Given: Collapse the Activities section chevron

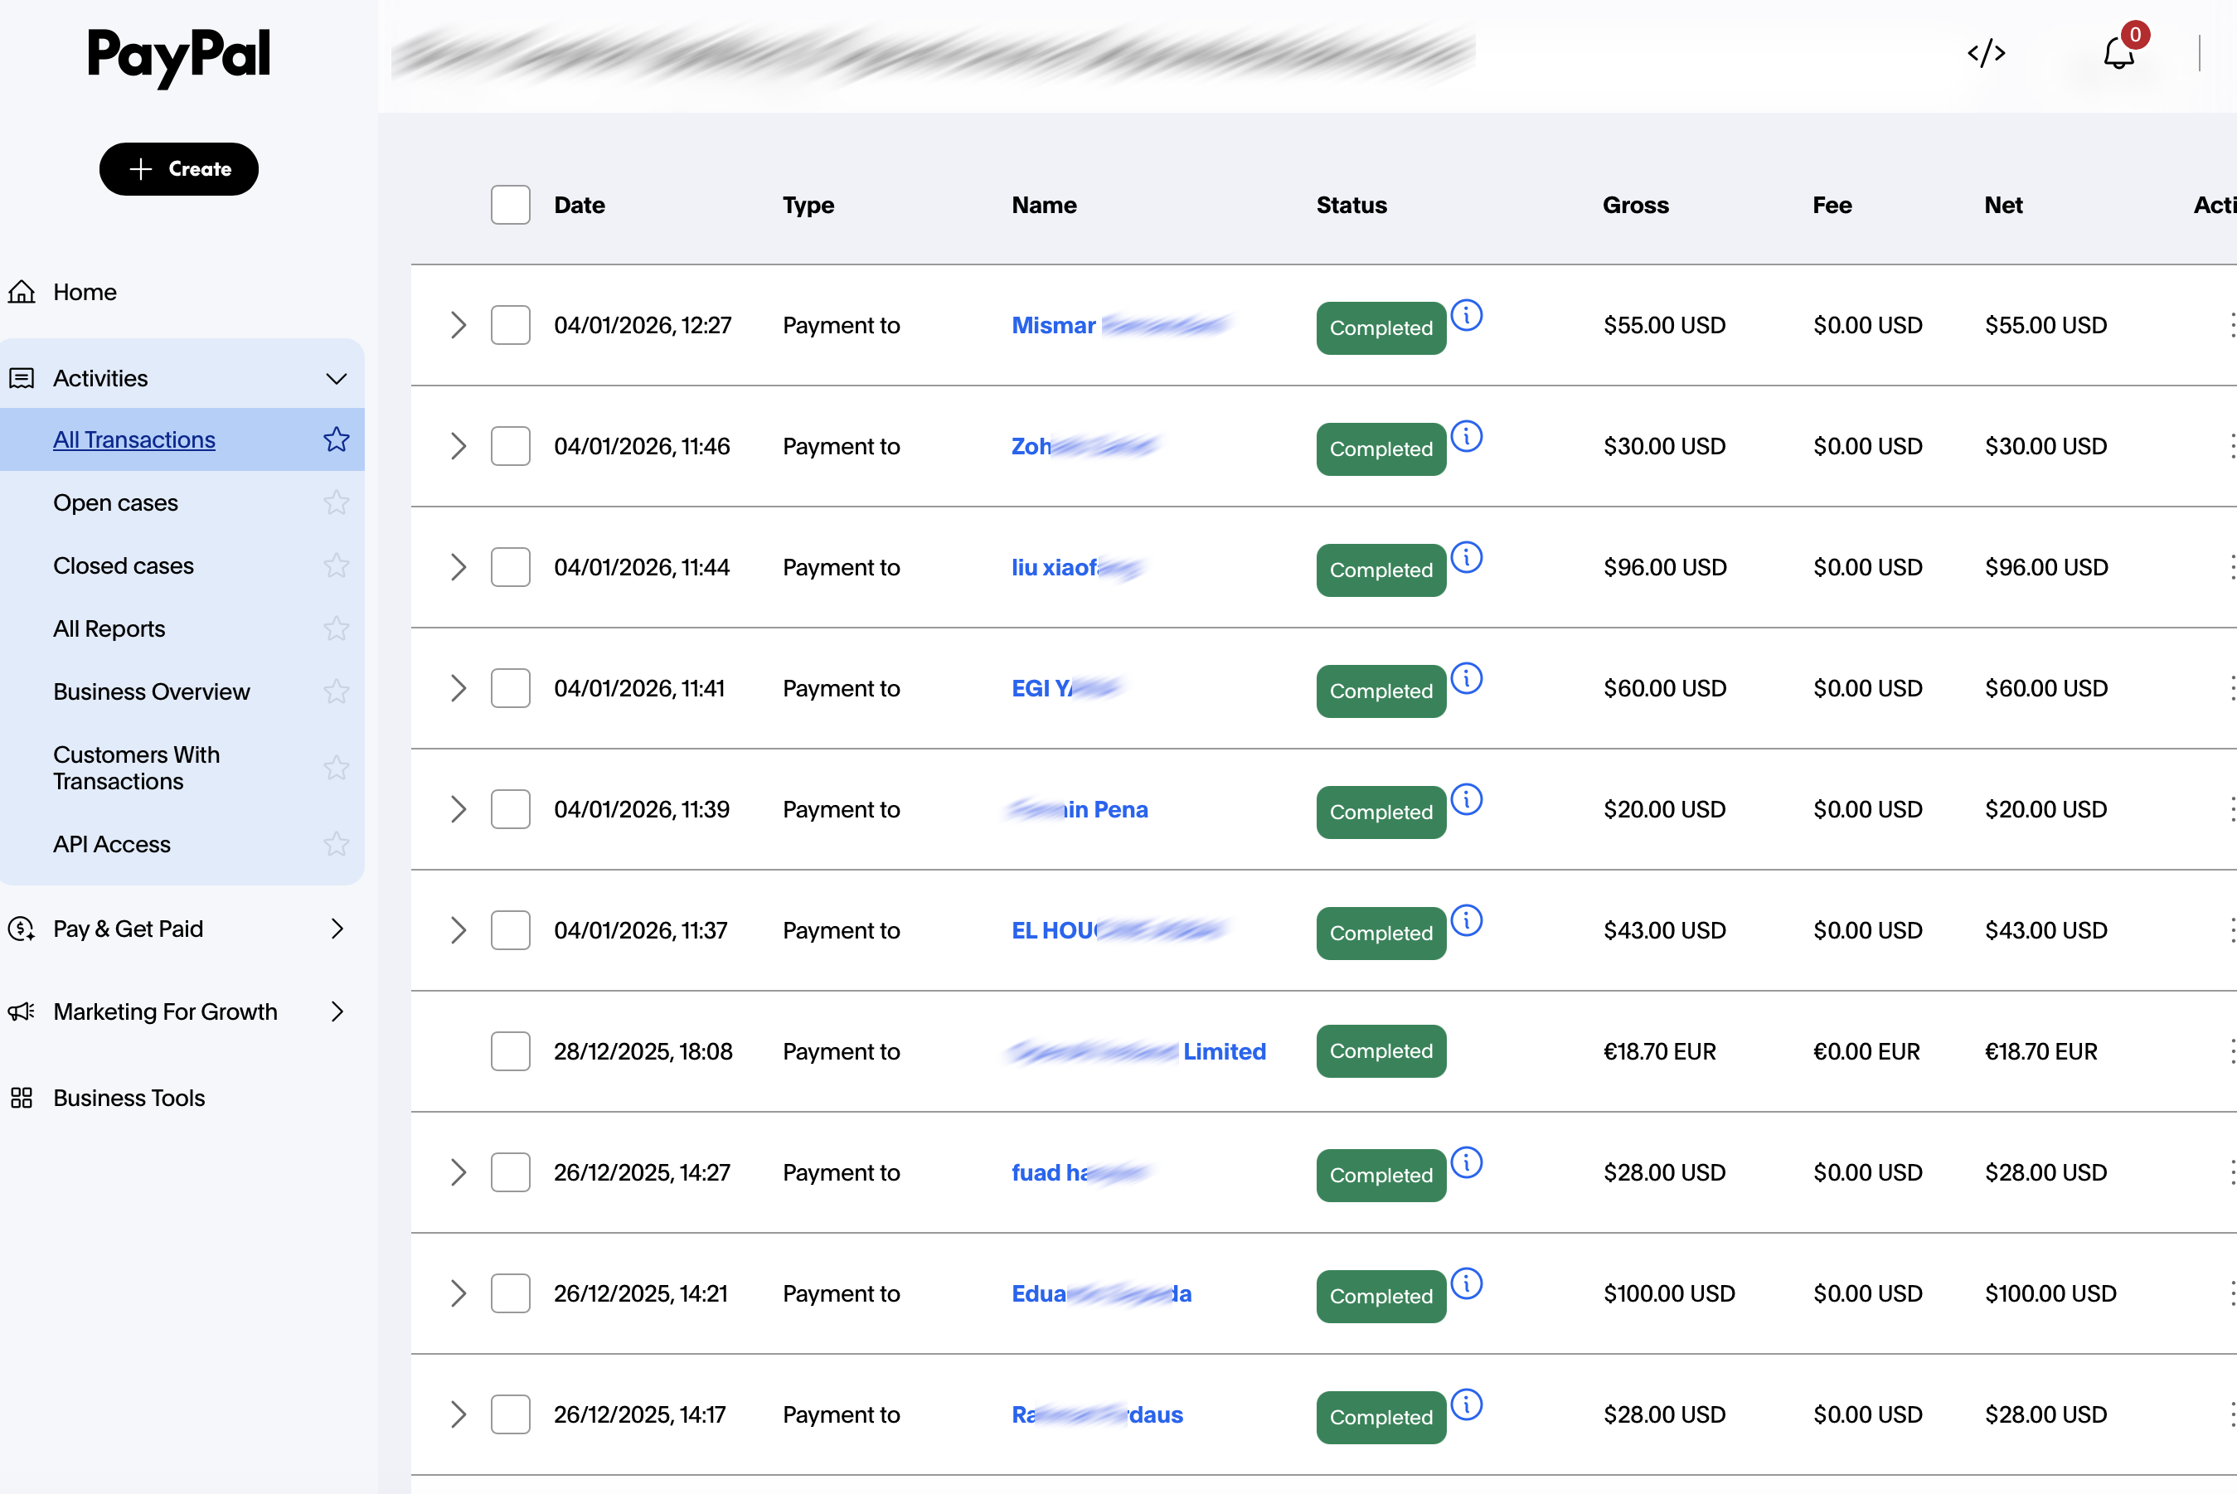Looking at the screenshot, I should tap(337, 378).
